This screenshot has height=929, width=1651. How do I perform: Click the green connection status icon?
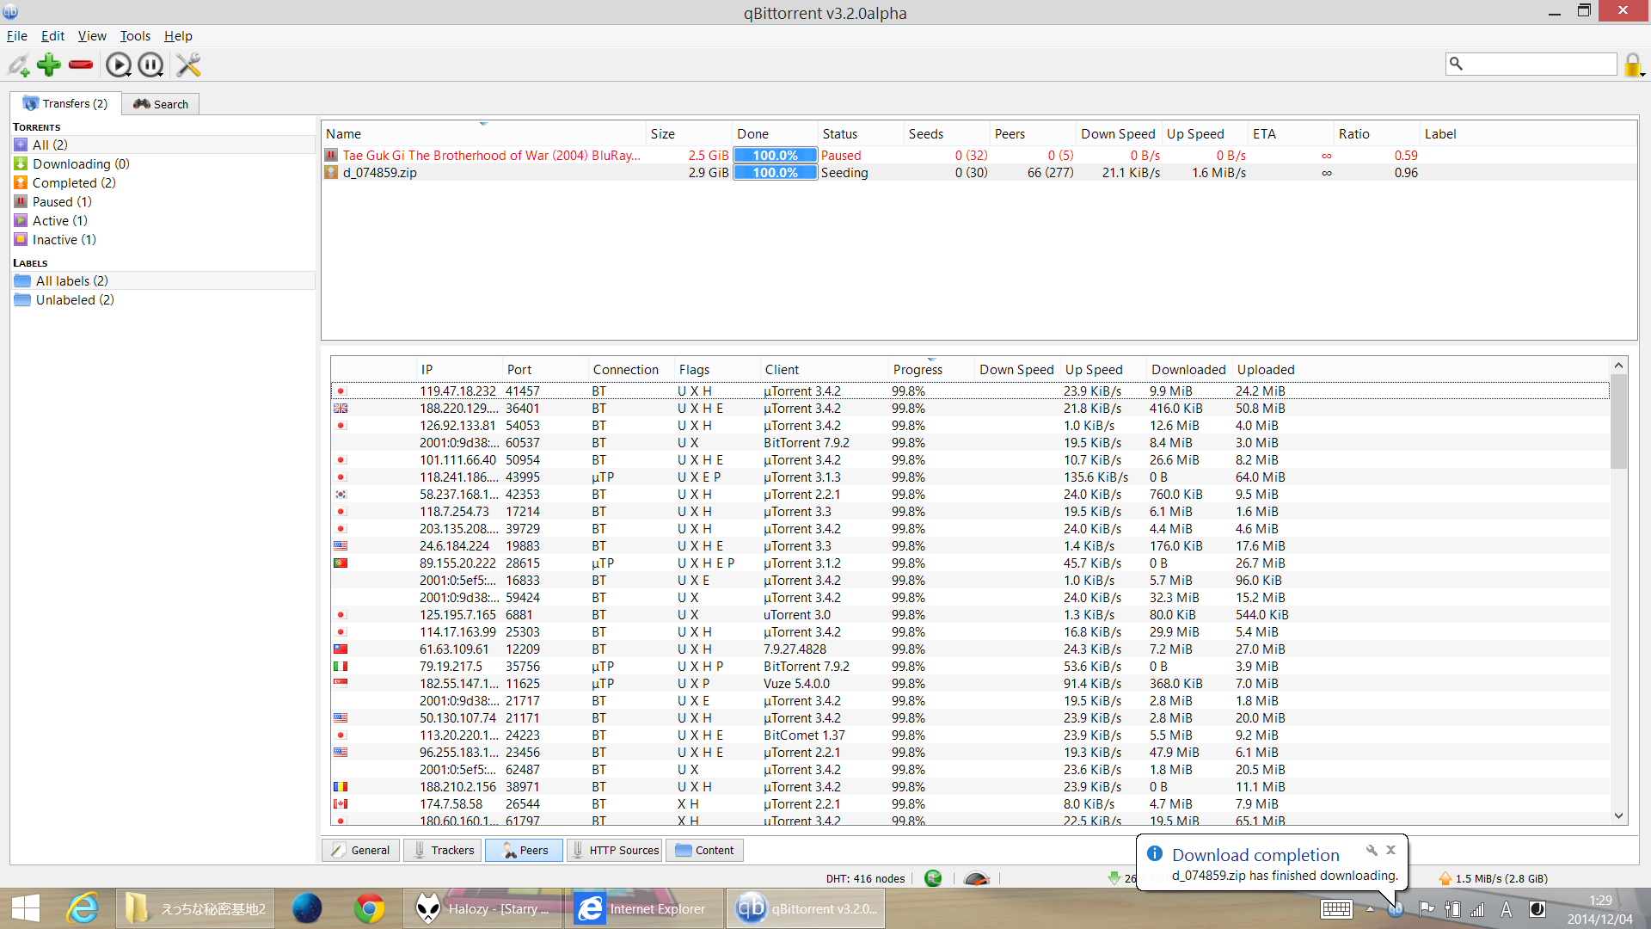pos(933,878)
